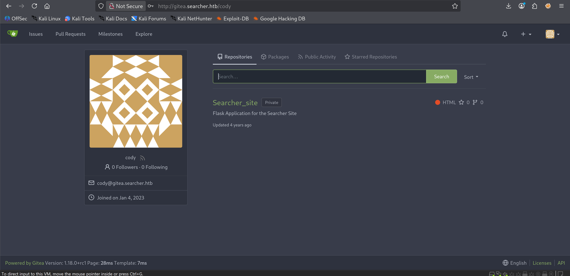Open Explore in the navigation bar
This screenshot has height=276, width=570.
pyautogui.click(x=144, y=34)
